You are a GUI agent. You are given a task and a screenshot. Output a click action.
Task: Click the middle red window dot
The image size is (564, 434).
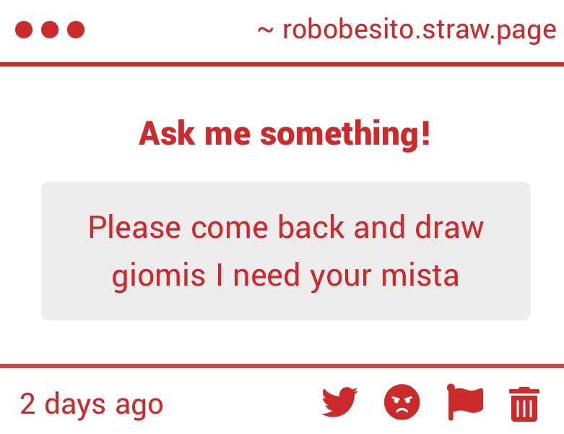click(50, 30)
